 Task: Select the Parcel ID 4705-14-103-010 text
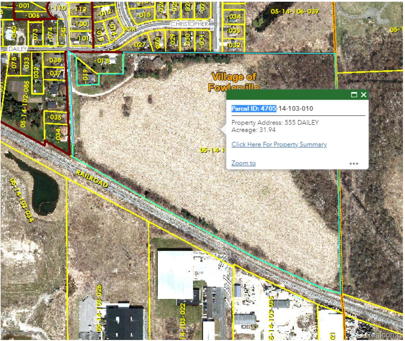click(272, 109)
